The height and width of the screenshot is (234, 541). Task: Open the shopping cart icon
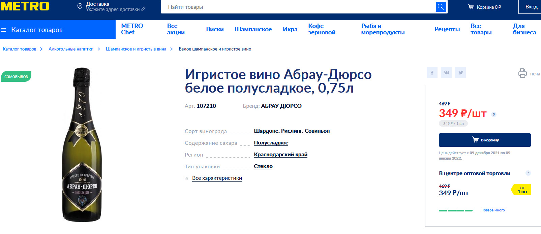471,7
